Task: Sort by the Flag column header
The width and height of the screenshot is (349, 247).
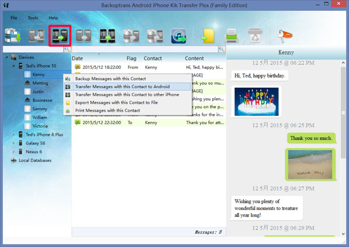Action: 131,59
